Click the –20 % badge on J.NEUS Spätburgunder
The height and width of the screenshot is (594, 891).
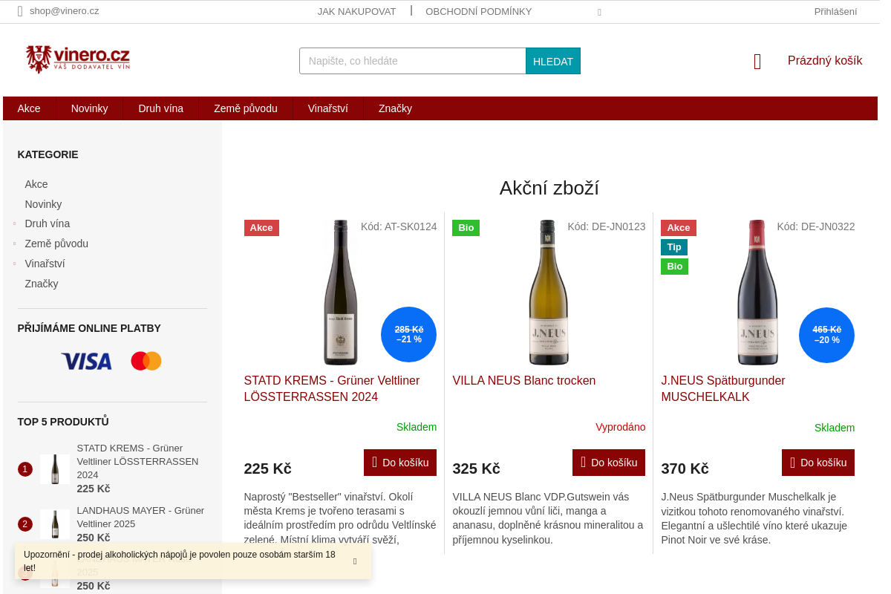click(826, 335)
